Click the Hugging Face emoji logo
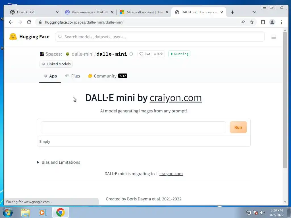Screen dimensions: 291x218 pos(13,37)
